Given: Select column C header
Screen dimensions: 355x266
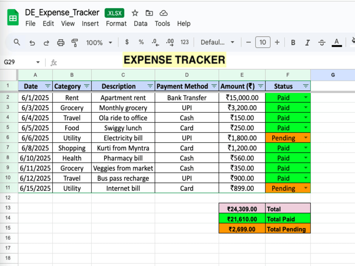Looking at the screenshot, I should tap(123, 75).
